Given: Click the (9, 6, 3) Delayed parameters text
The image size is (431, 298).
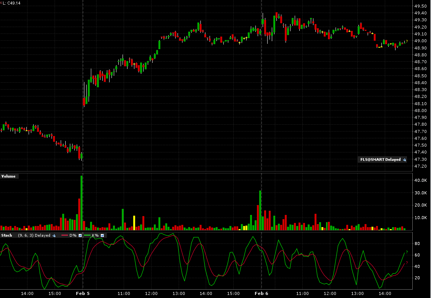Looking at the screenshot, I should click(x=34, y=236).
